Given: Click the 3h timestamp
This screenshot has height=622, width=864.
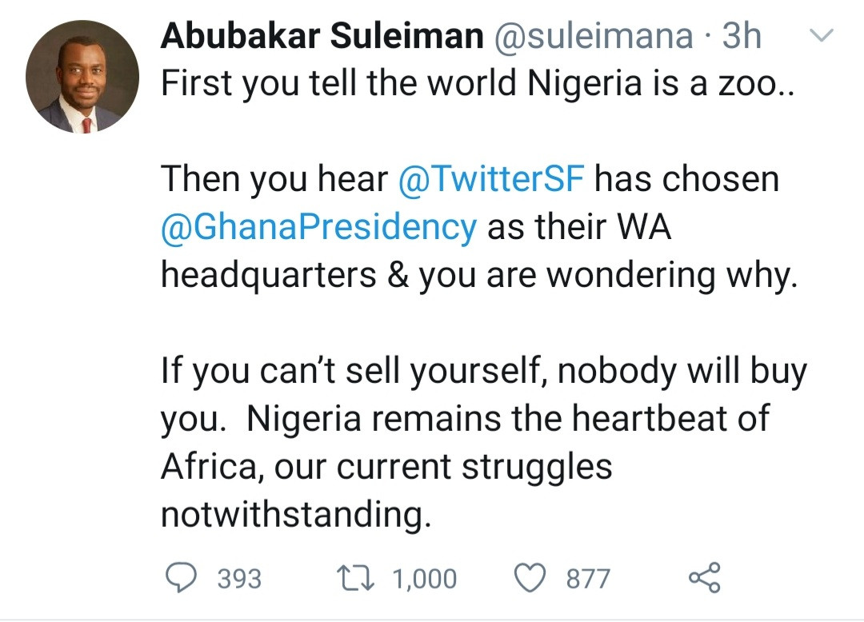Looking at the screenshot, I should tap(742, 36).
